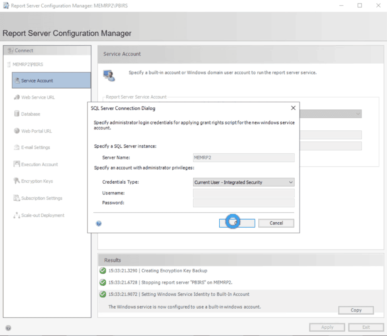Image resolution: width=387 pixels, height=336 pixels.
Task: Click the Service Account header user-computer icon
Action: tap(109, 75)
